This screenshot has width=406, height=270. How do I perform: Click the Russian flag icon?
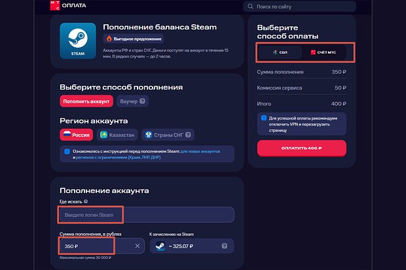(x=67, y=134)
